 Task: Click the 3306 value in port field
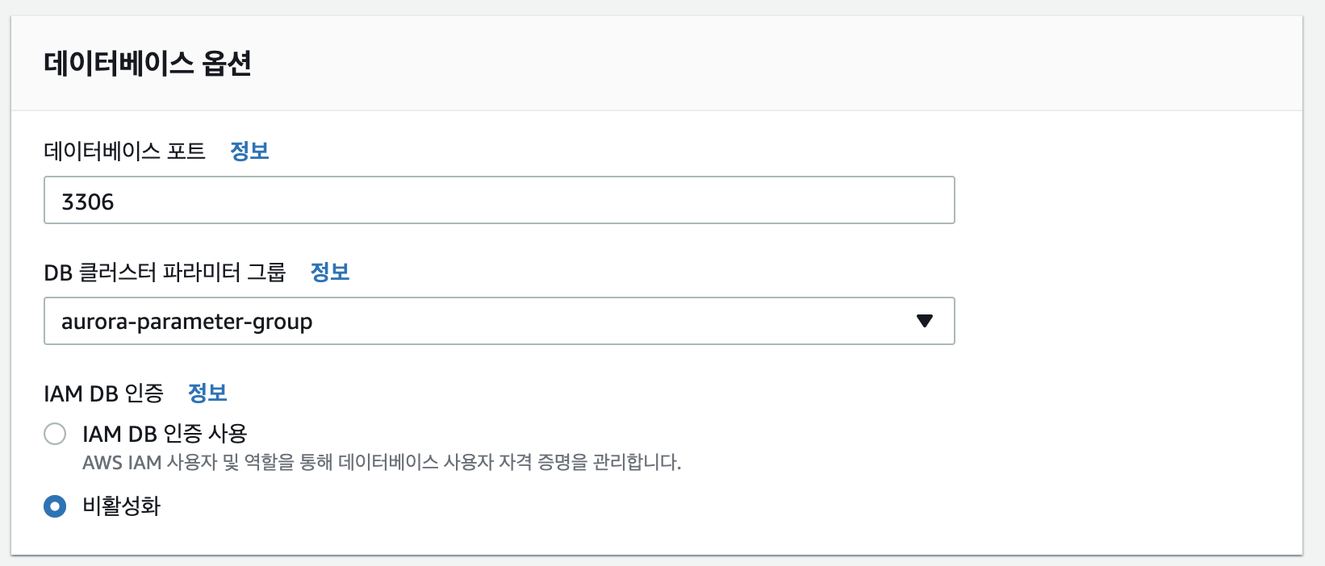(x=88, y=202)
